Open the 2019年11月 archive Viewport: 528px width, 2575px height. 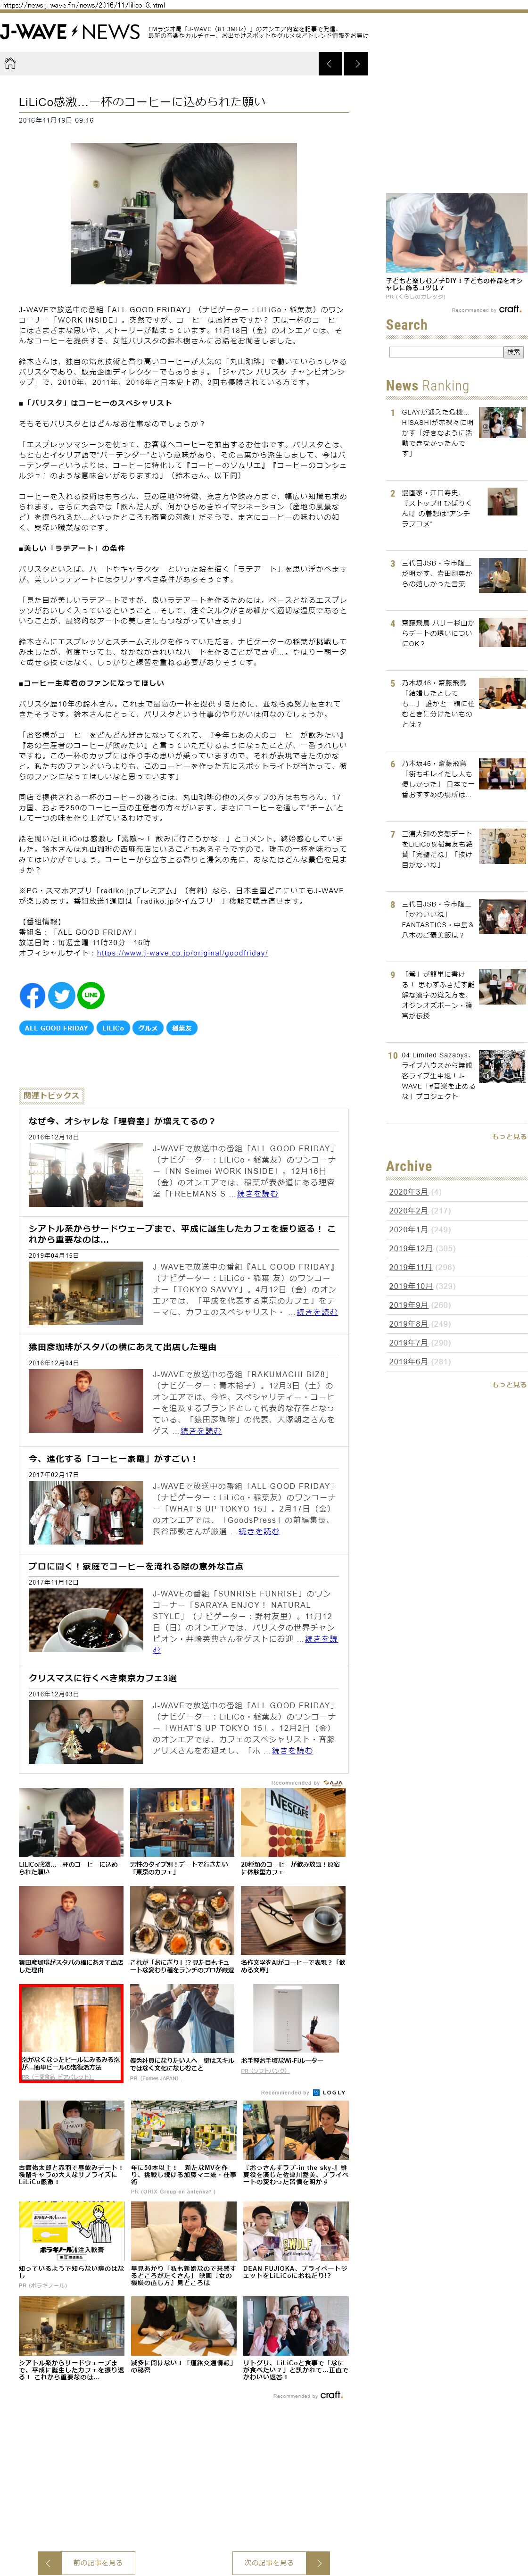click(411, 1268)
